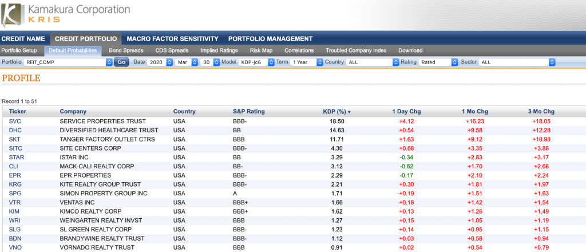Go to the Download sub-tab
The height and width of the screenshot is (252, 586).
click(x=410, y=50)
